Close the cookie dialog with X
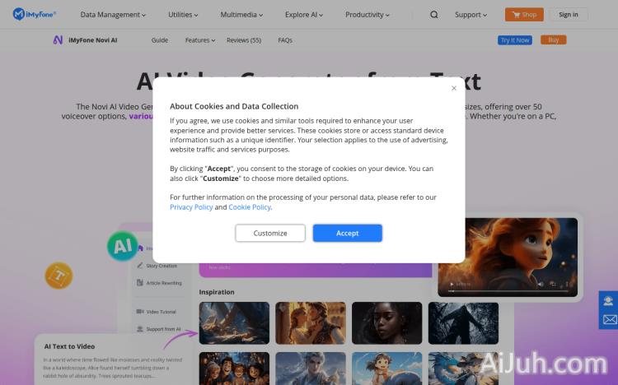Viewport: 618px width, 385px height. click(x=453, y=88)
